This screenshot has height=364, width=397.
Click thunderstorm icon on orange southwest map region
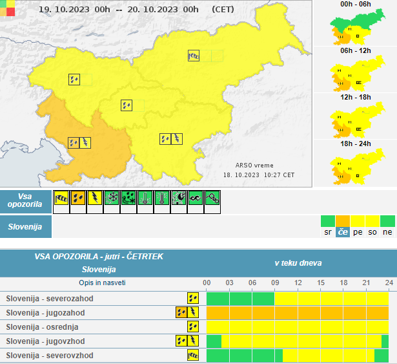point(85,142)
